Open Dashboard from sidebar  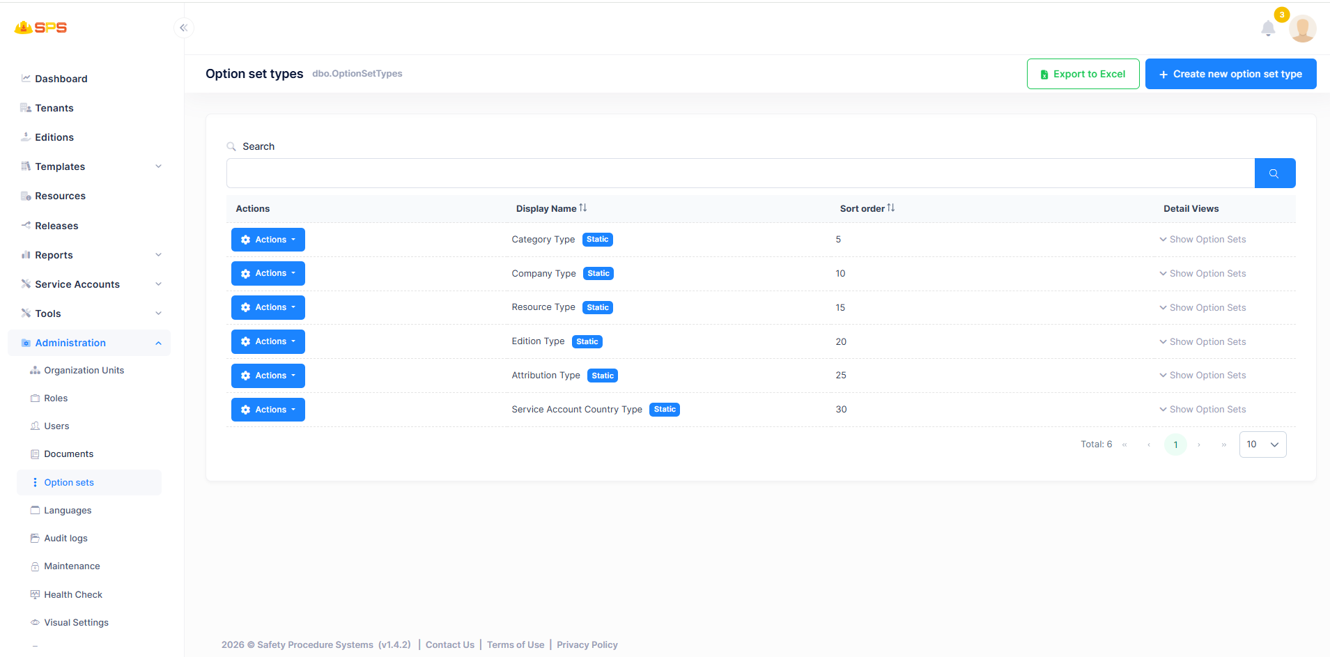[x=61, y=79]
